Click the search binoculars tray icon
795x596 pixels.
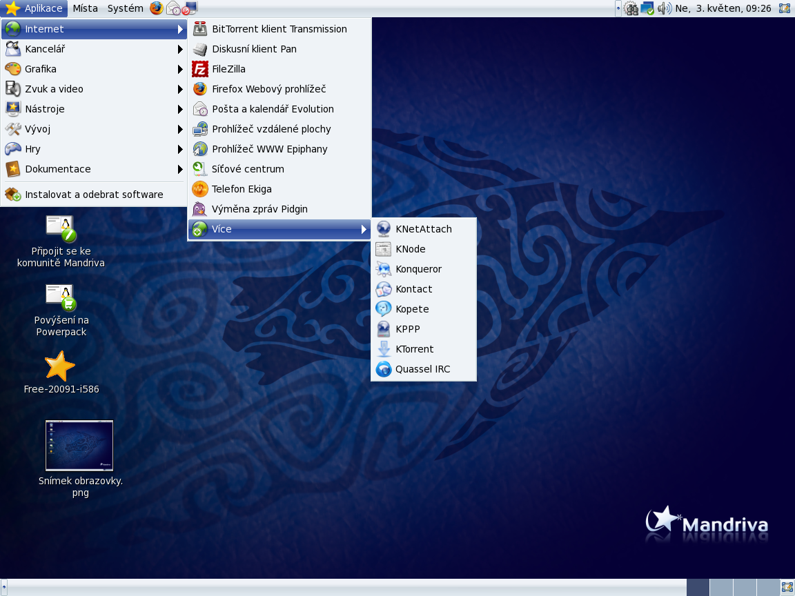point(631,8)
